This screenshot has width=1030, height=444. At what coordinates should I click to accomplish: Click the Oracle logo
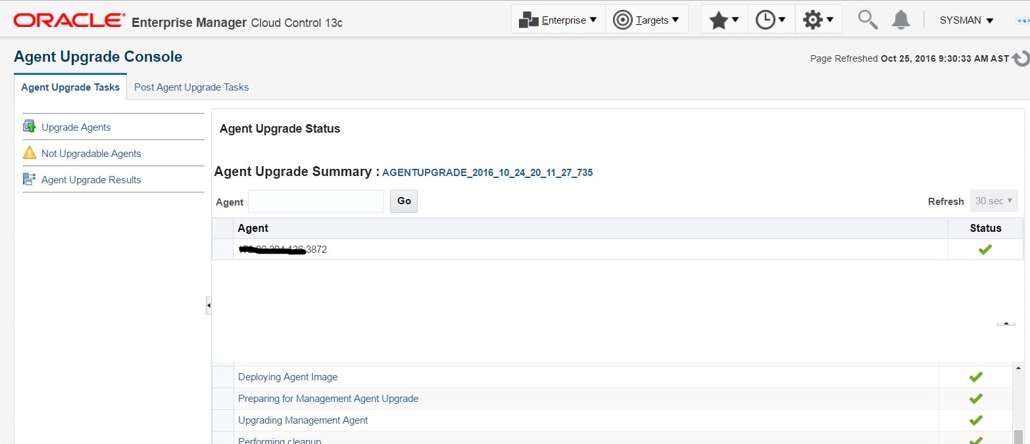click(68, 20)
